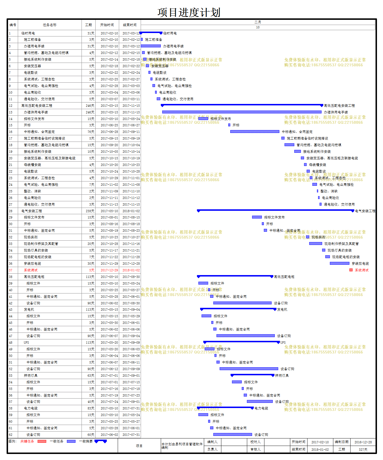Select 电气安装工程 in the task name column

(x=32, y=211)
